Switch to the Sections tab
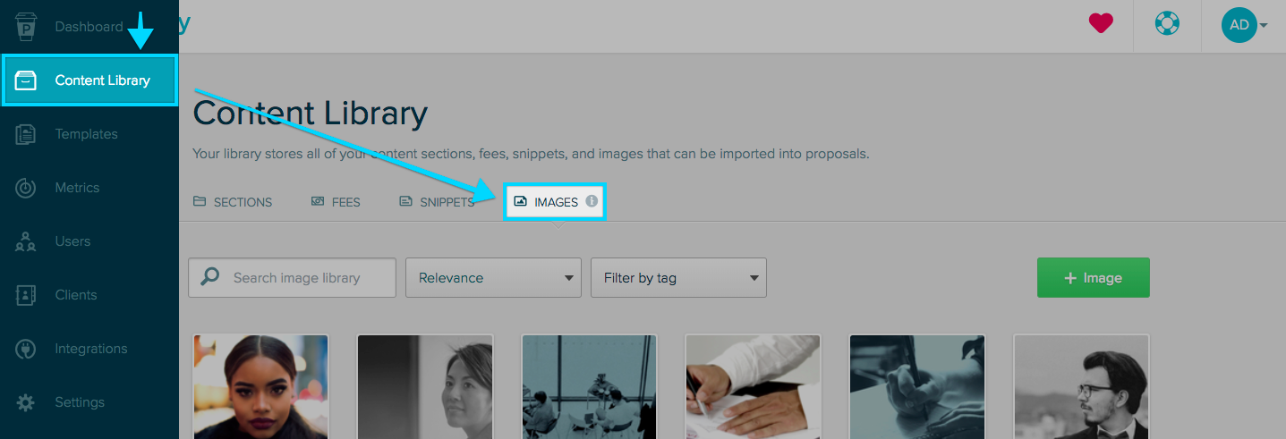The width and height of the screenshot is (1286, 439). (233, 202)
